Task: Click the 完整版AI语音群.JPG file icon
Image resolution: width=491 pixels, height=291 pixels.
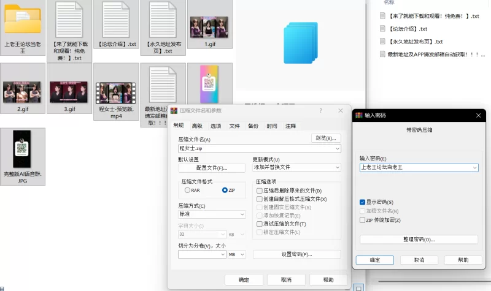Action: pos(22,149)
